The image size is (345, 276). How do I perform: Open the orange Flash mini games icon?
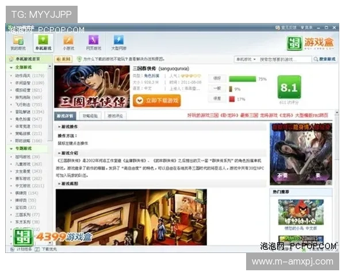[x=68, y=40]
